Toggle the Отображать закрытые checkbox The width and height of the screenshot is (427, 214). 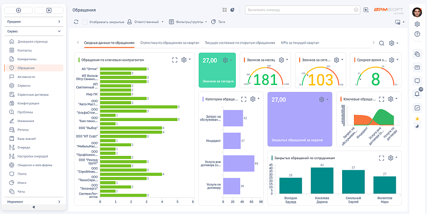click(x=85, y=22)
